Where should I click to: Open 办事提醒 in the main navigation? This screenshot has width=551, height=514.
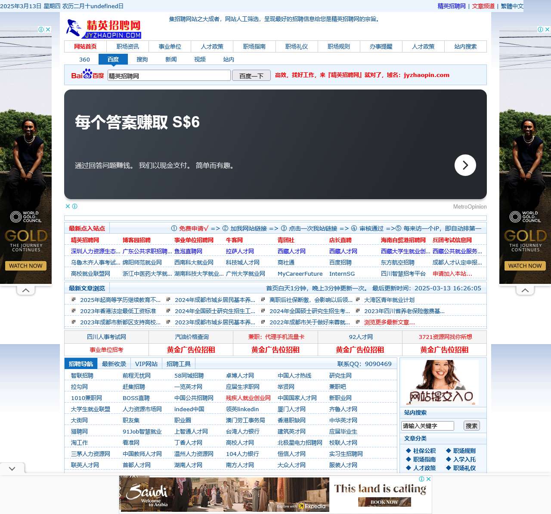coord(381,46)
